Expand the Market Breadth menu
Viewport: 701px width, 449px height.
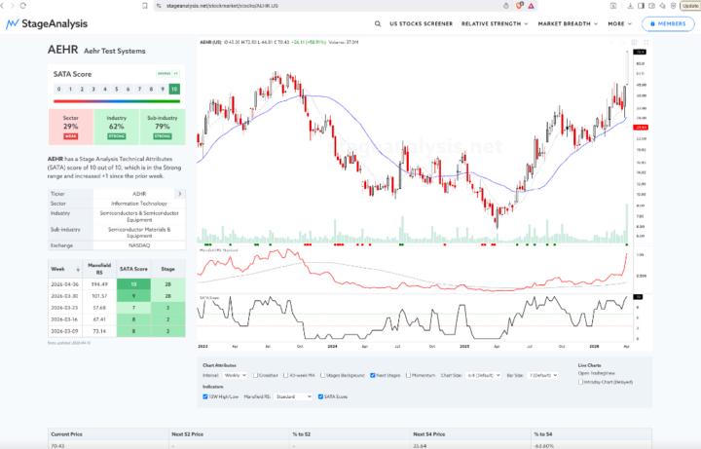click(568, 23)
